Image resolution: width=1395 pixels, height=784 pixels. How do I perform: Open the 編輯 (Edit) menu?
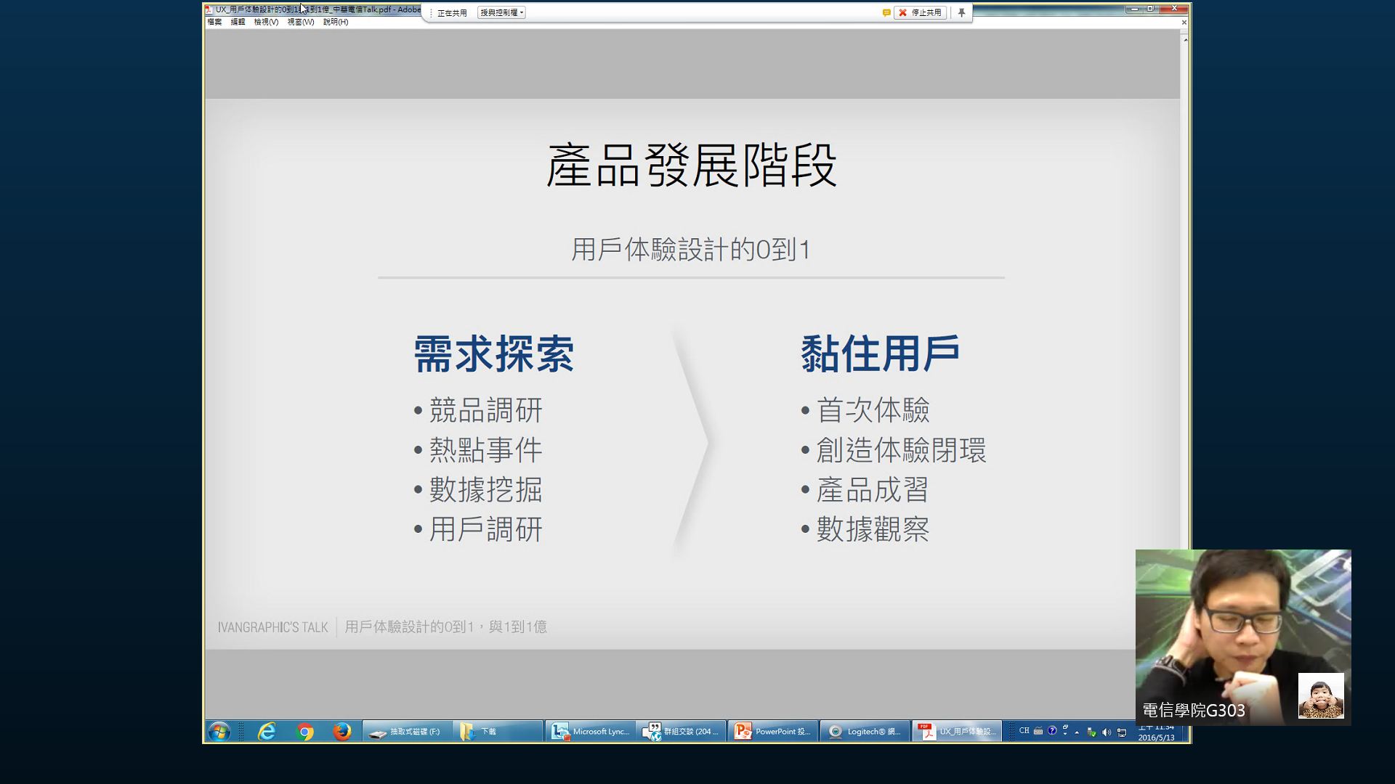[x=238, y=22]
